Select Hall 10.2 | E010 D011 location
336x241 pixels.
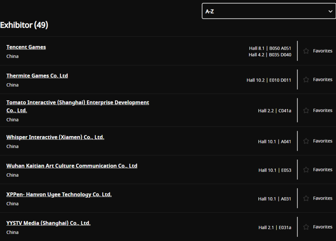point(269,80)
